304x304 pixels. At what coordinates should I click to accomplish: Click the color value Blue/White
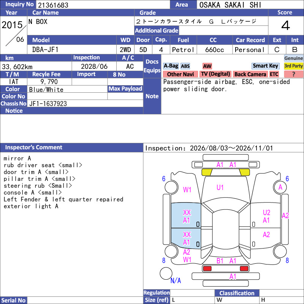click(x=46, y=90)
